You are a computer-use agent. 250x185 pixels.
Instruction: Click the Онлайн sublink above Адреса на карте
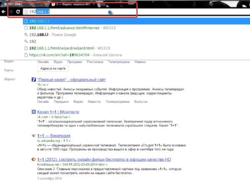pos(43,62)
